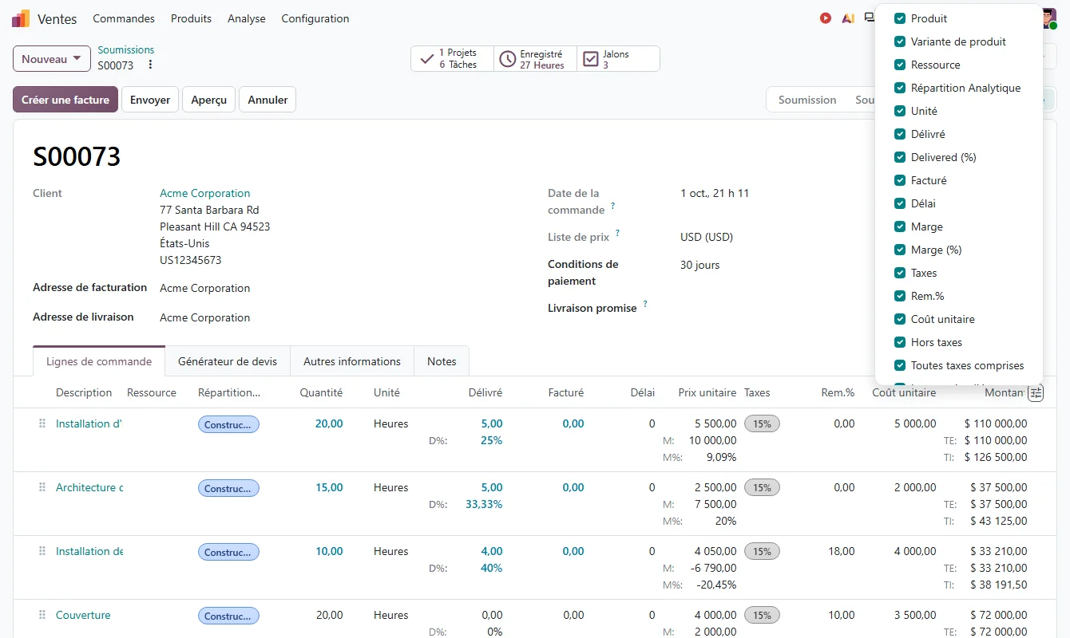Click the Envoyer button

tap(150, 100)
